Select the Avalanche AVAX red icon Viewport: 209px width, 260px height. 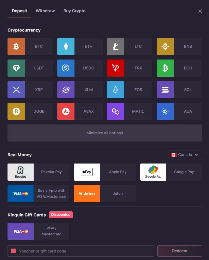coord(66,111)
